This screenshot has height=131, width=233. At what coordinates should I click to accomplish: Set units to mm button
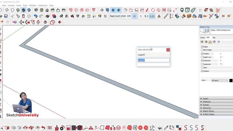coord(123,16)
